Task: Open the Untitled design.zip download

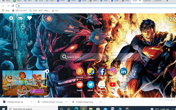Action: pyautogui.click(x=15, y=102)
